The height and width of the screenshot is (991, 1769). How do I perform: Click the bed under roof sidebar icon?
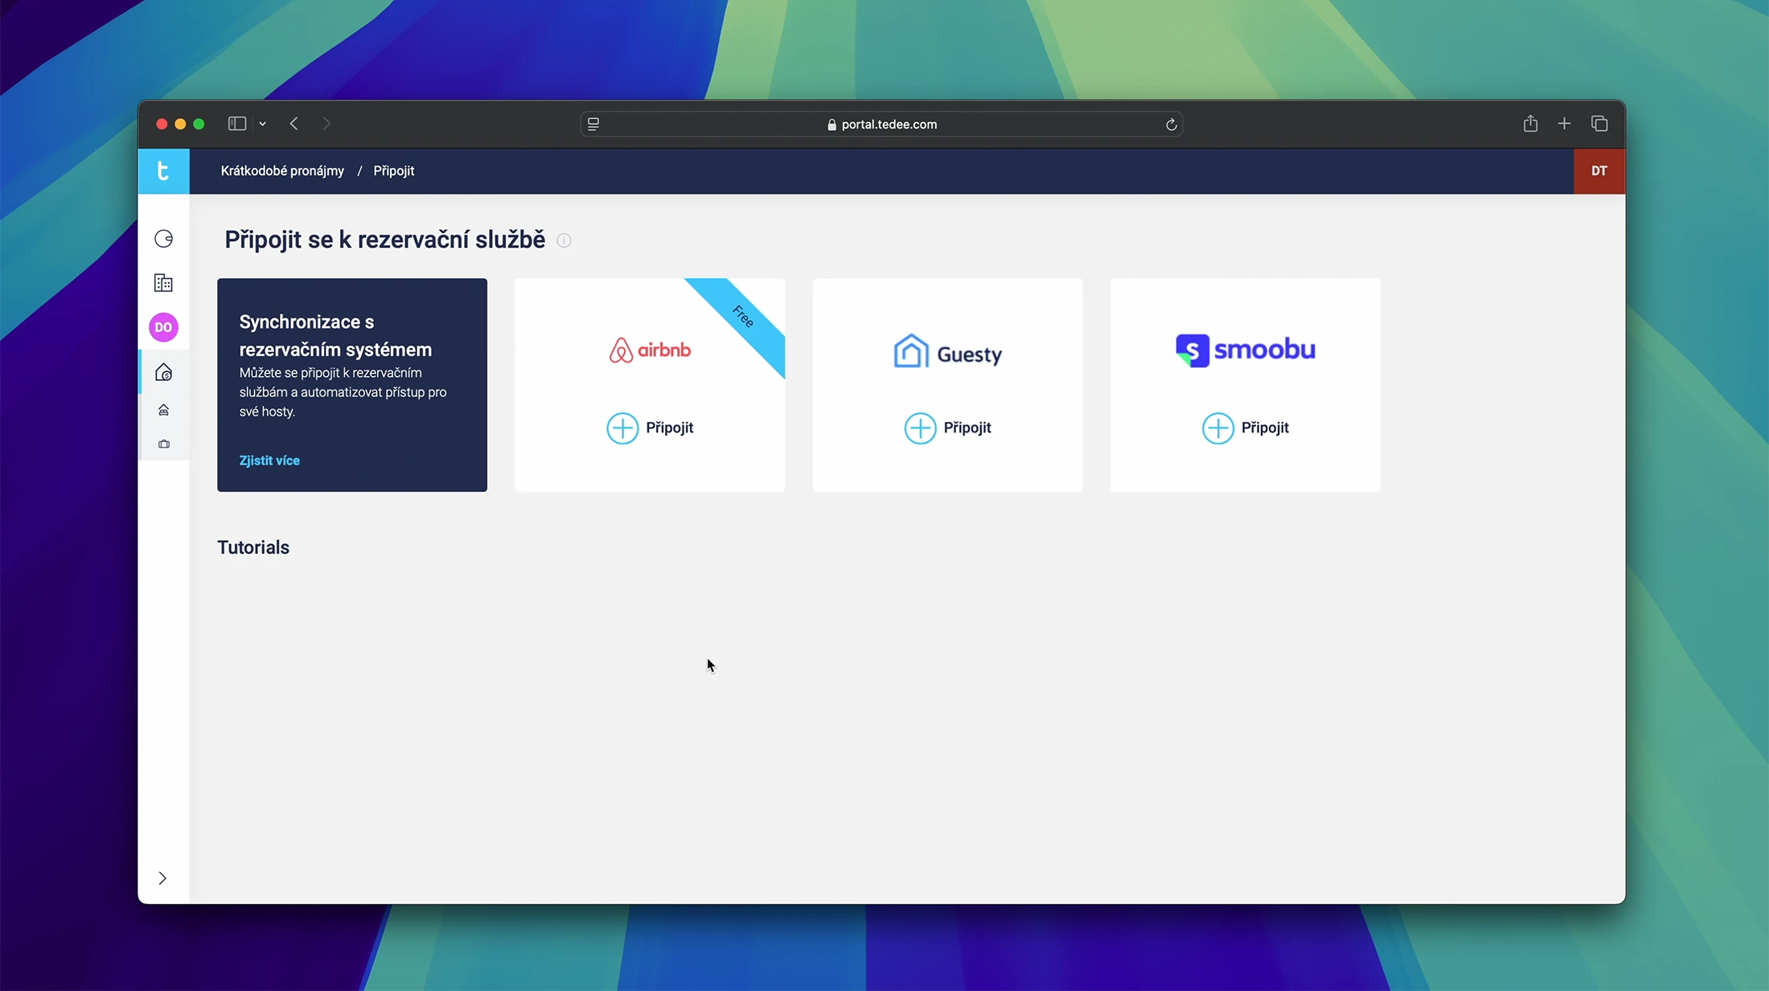(x=163, y=411)
